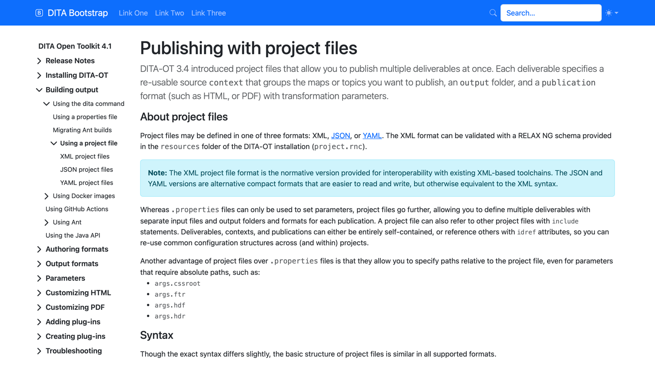Collapse Using a project file chevron

click(54, 144)
